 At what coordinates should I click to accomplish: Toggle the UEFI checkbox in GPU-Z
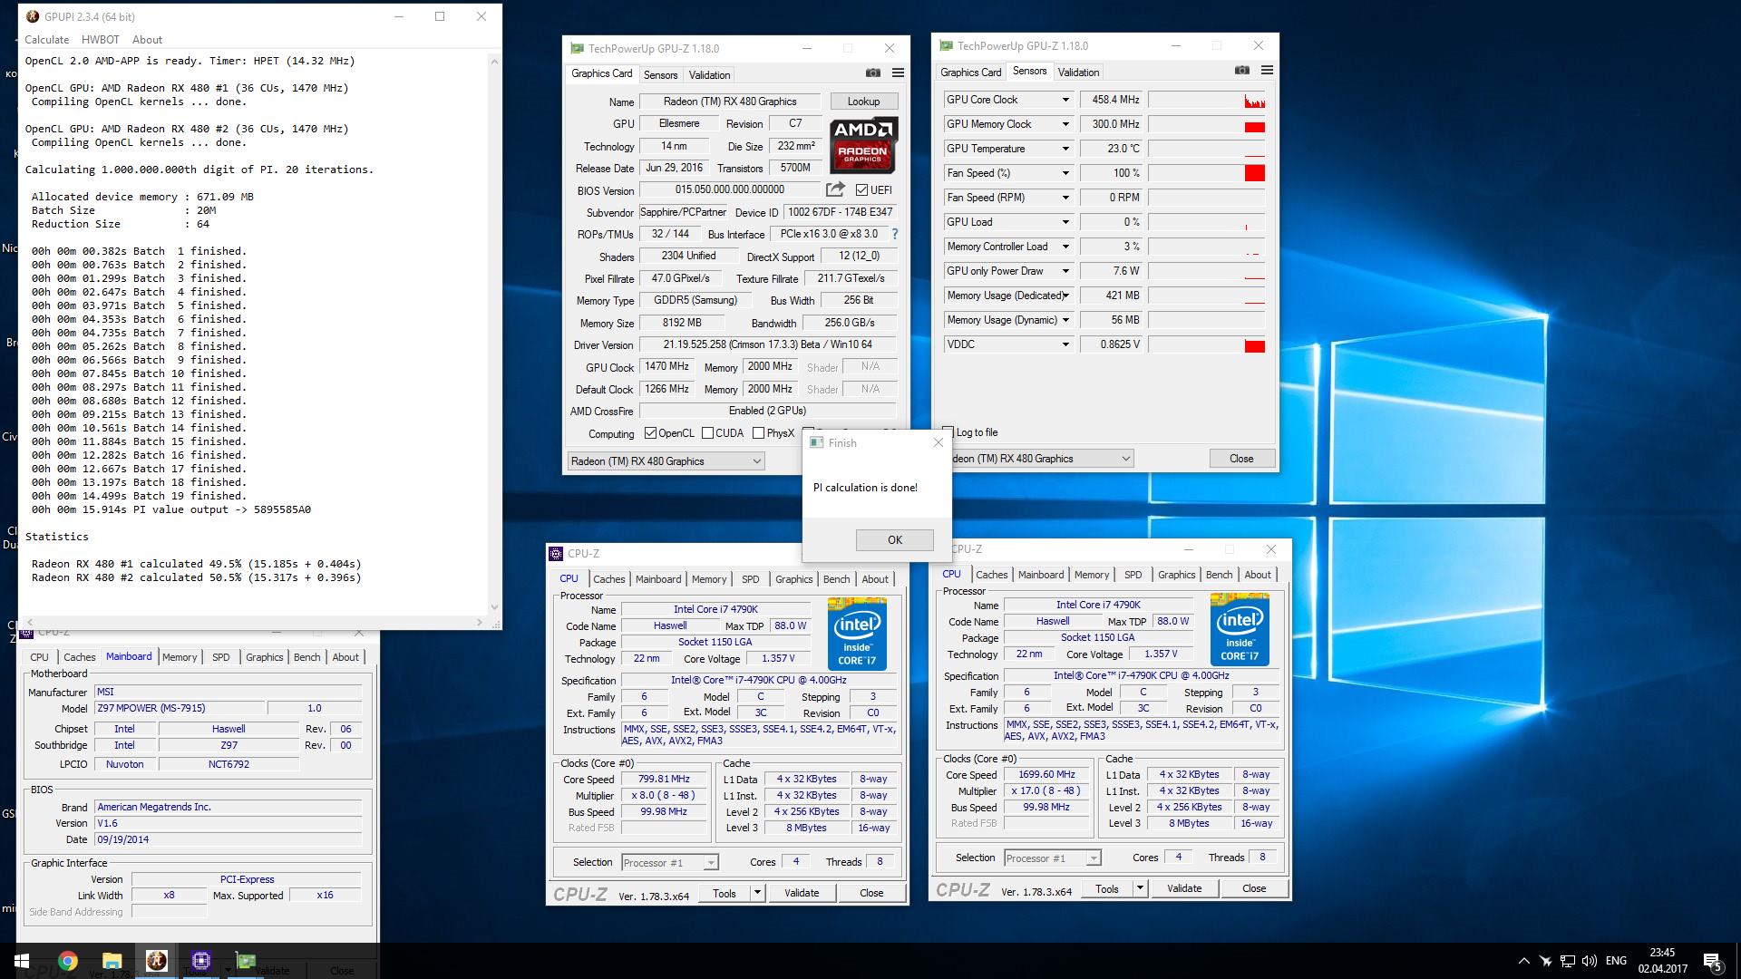[861, 189]
